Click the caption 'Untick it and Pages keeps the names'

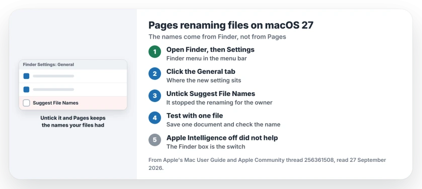[73, 122]
